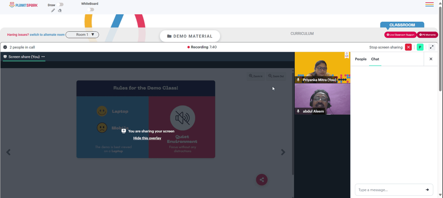Open the Room 1 dropdown
Screen dimensions: 443x198
pyautogui.click(x=82, y=34)
